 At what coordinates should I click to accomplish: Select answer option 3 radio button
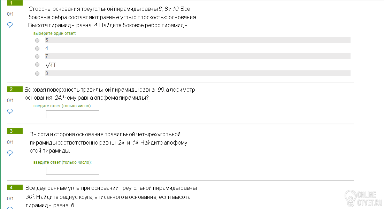click(37, 73)
